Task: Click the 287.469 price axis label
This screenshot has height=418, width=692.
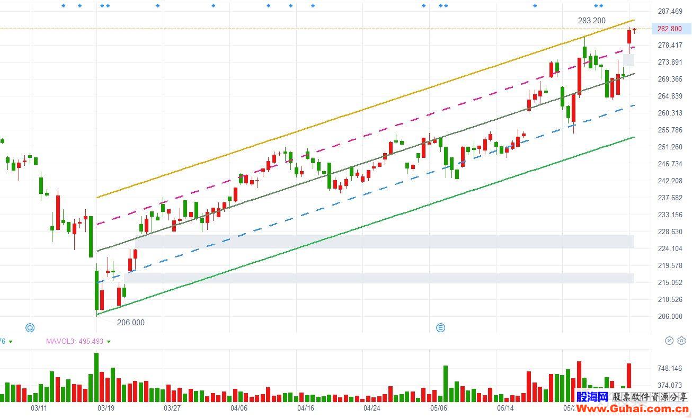Action: (670, 11)
